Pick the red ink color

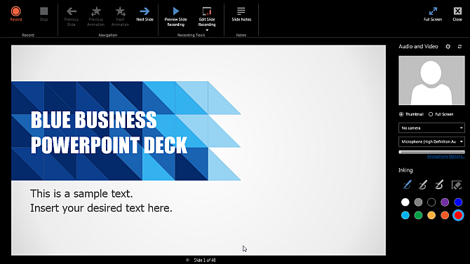pyautogui.click(x=458, y=215)
